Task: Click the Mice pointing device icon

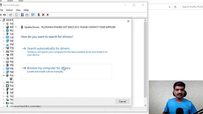Action: 7,65
